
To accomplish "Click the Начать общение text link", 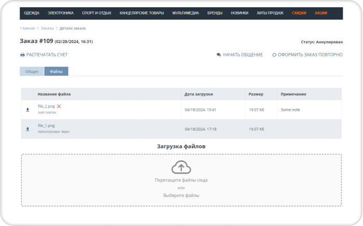I will [x=243, y=55].
